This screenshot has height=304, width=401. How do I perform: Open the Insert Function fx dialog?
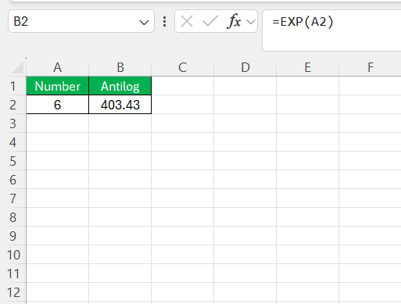[234, 21]
